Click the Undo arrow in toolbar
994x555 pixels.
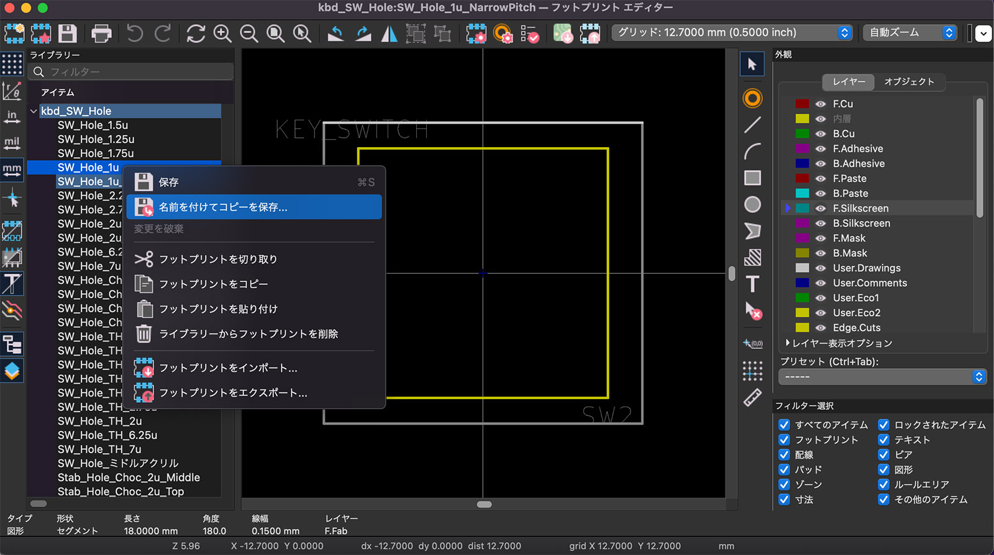(x=135, y=33)
